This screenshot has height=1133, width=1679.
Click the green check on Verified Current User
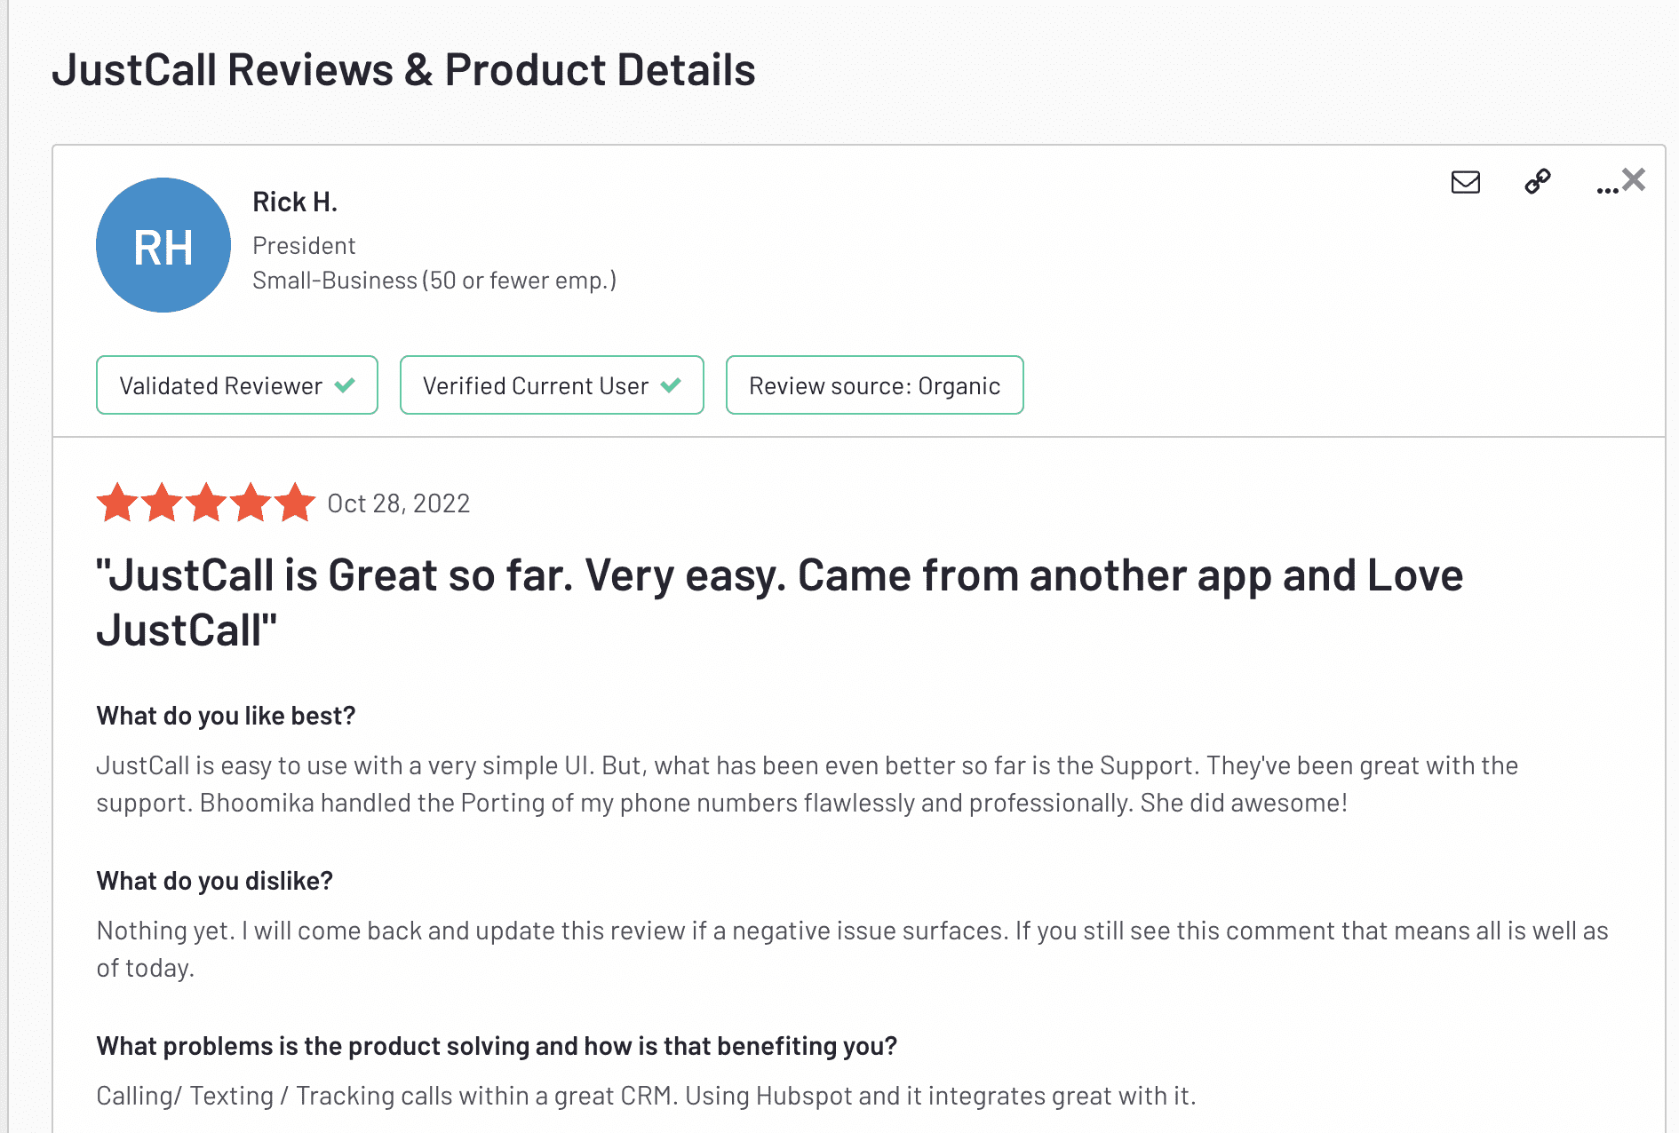pos(671,385)
